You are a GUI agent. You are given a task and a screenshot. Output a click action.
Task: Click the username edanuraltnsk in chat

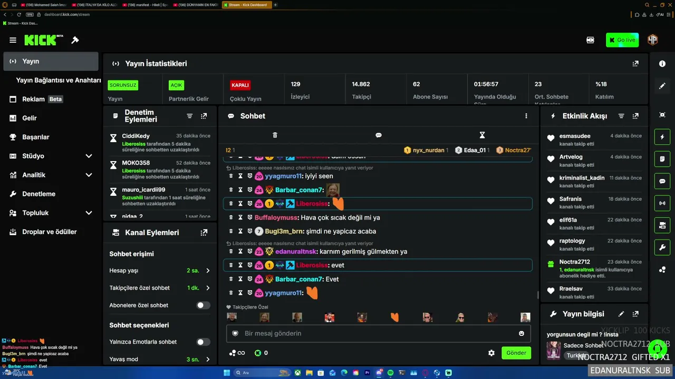(x=296, y=252)
